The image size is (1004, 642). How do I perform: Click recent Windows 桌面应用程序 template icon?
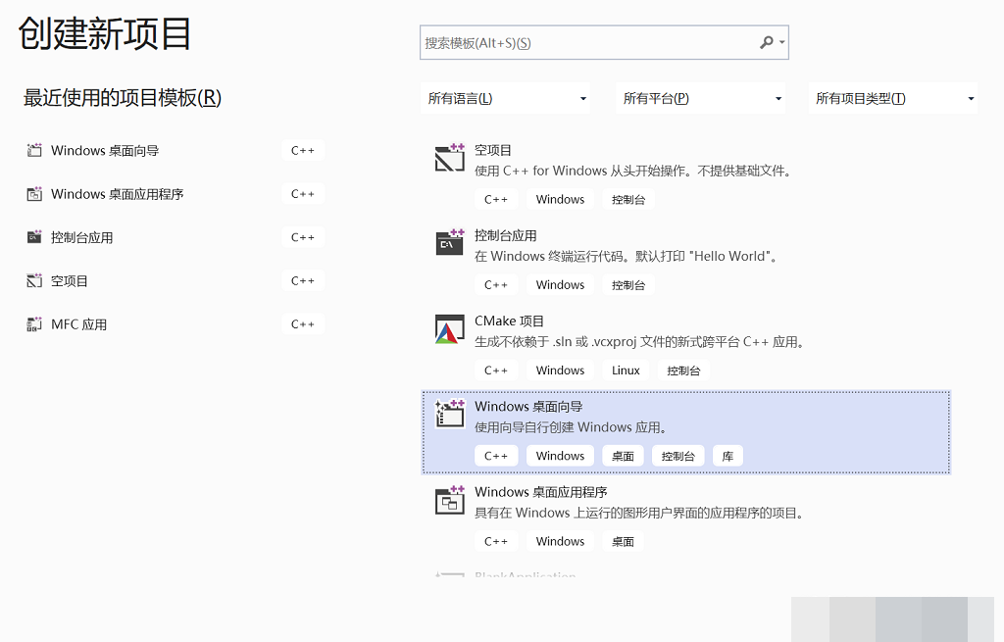(34, 194)
